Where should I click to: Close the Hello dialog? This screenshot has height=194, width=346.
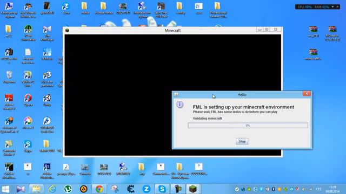(307, 94)
